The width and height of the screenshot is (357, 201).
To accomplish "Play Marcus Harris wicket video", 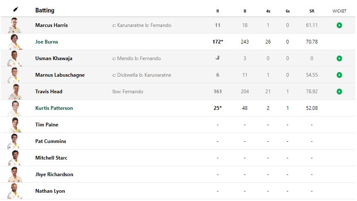I will (x=339, y=25).
